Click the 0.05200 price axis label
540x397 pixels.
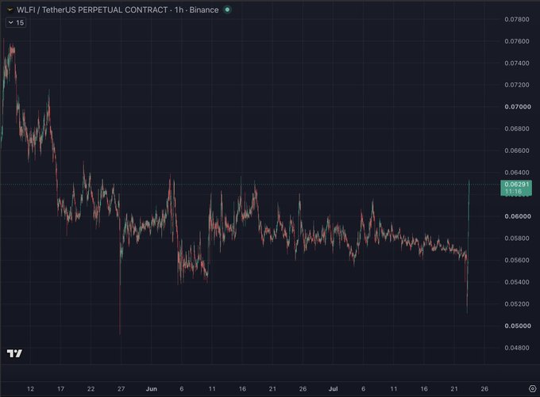point(517,303)
